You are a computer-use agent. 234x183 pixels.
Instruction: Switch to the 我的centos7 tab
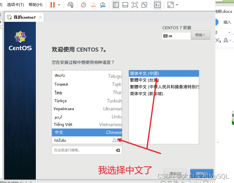(x=24, y=17)
